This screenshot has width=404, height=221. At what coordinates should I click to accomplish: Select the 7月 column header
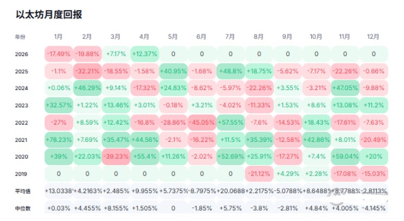click(x=230, y=37)
